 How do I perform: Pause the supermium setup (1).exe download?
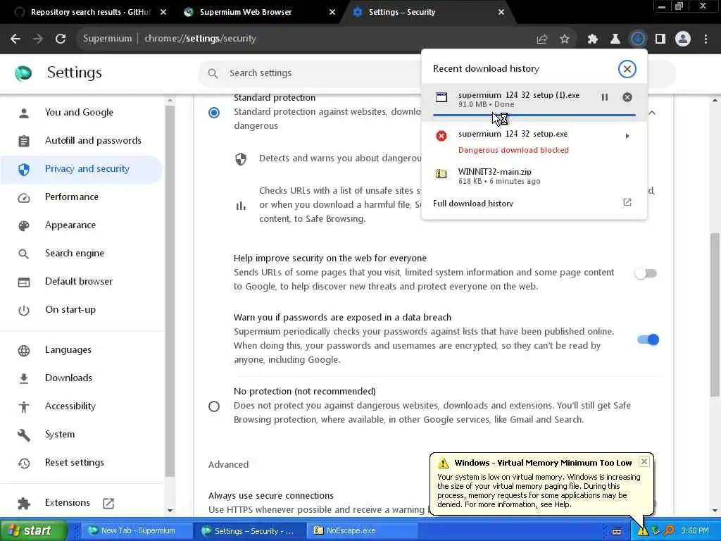coord(605,97)
